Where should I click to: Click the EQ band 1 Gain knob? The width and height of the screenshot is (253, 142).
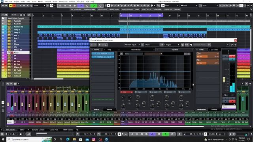coord(138,97)
